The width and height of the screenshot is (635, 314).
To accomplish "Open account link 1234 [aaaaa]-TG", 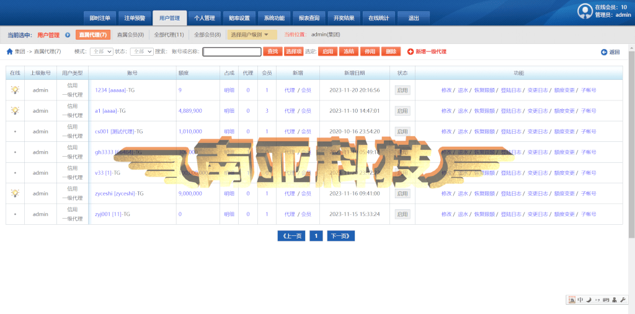I will coord(115,90).
